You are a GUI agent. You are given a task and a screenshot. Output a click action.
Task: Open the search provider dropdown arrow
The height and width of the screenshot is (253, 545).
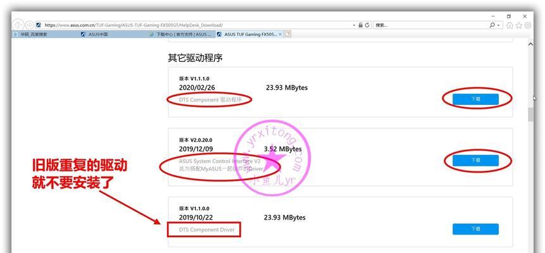pyautogui.click(x=498, y=25)
